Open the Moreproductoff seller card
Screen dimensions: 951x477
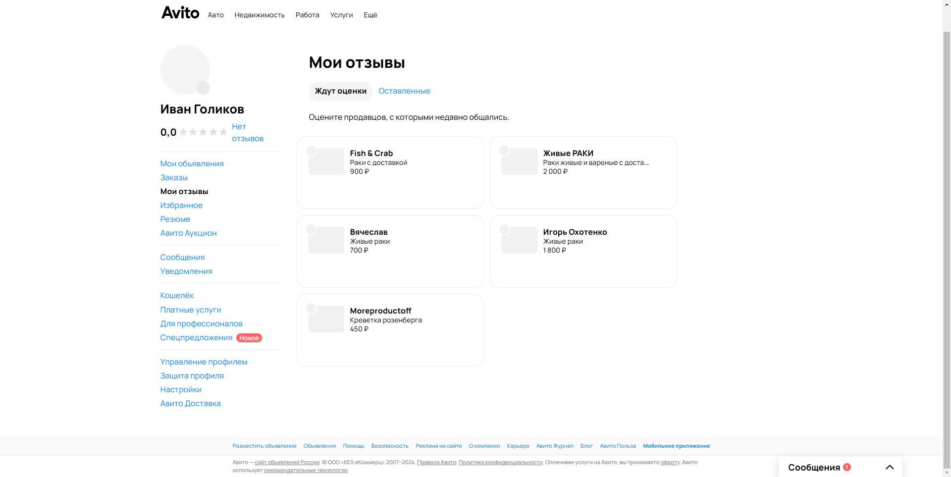pos(390,330)
